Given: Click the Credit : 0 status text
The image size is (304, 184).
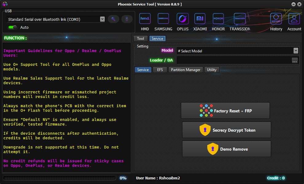Looking at the screenshot, I should [x=276, y=178].
